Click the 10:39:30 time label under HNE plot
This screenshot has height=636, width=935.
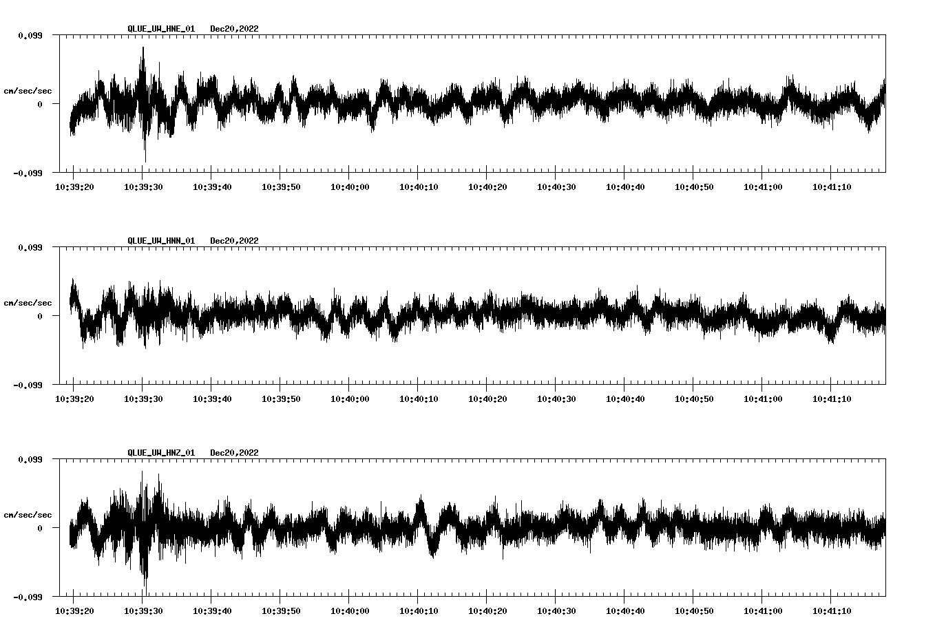[143, 187]
